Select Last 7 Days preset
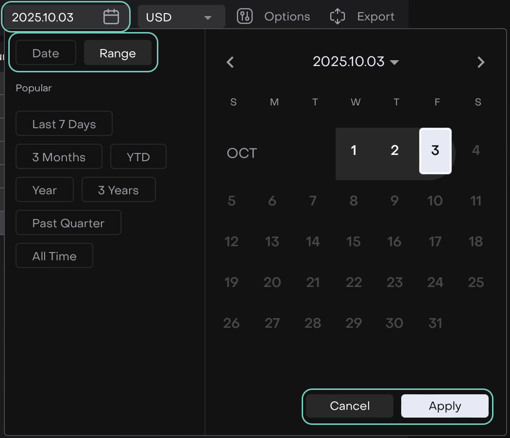The width and height of the screenshot is (510, 438). coord(64,124)
